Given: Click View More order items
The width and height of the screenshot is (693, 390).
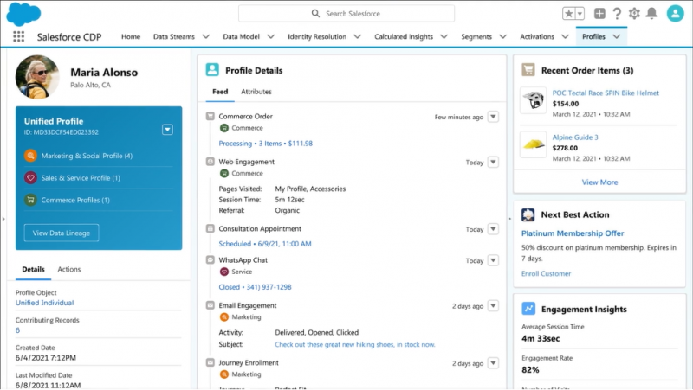Looking at the screenshot, I should [599, 182].
